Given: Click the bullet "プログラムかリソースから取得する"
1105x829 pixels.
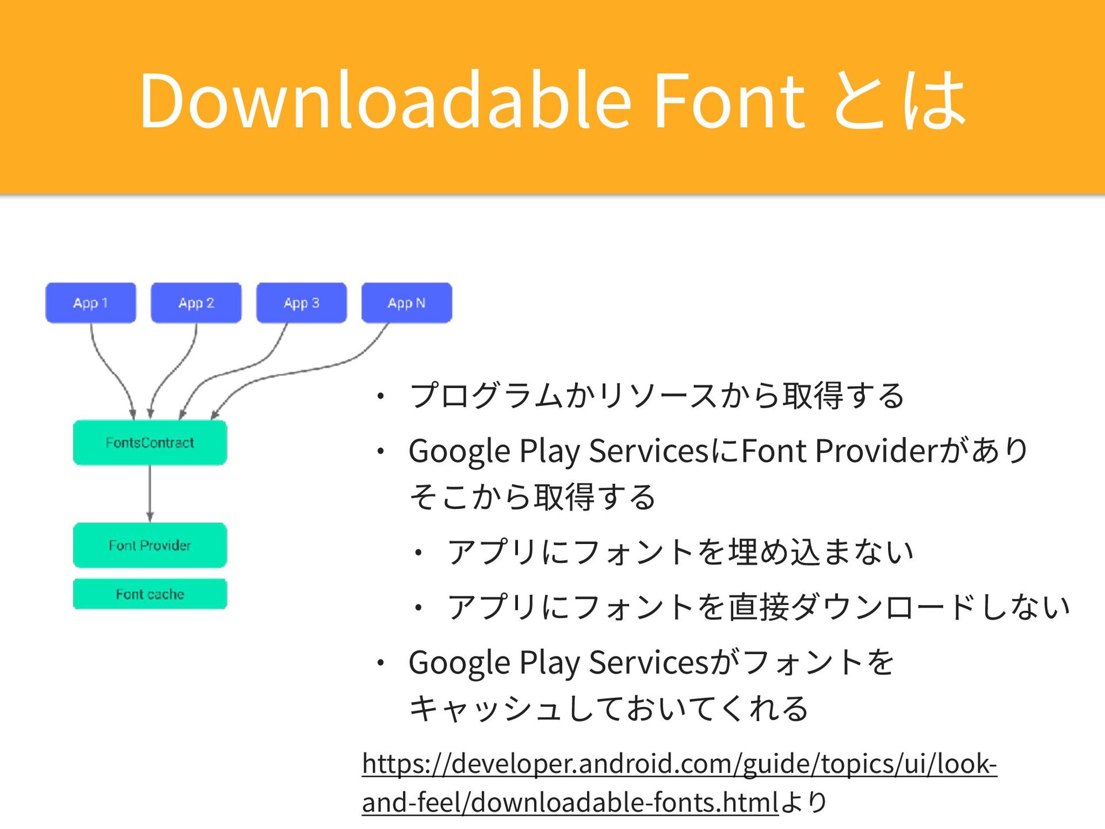Looking at the screenshot, I should (x=657, y=396).
